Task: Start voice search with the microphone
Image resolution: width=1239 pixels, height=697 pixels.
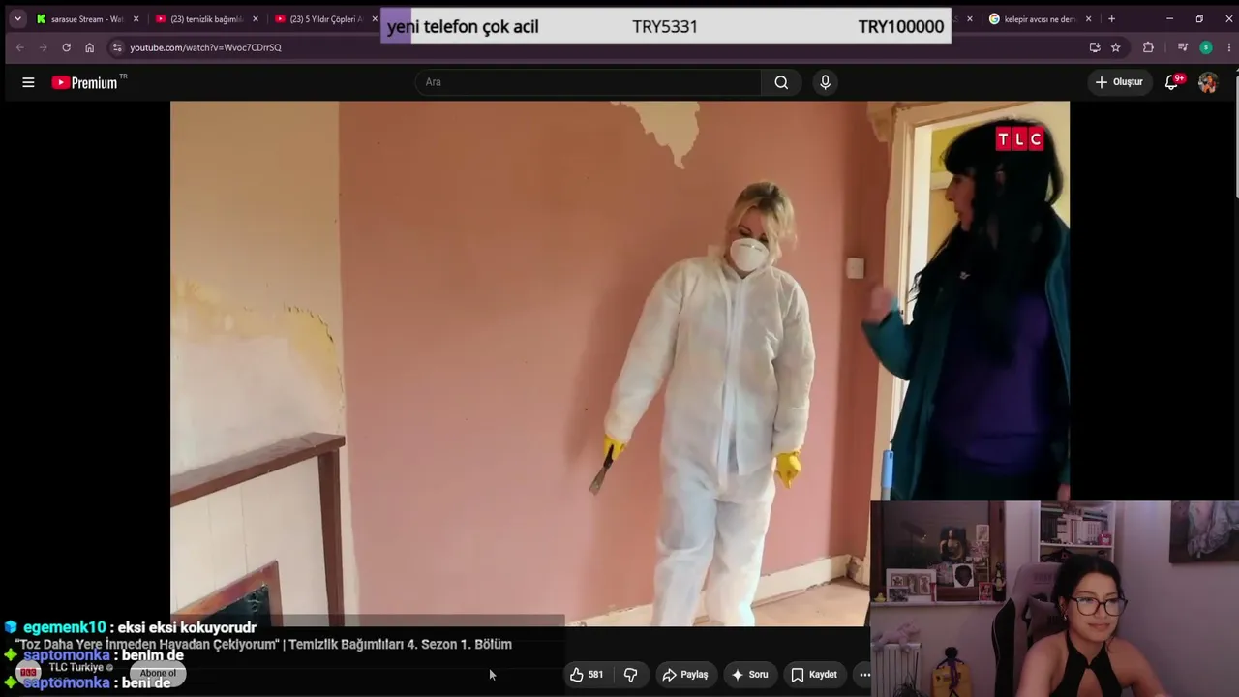Action: [x=825, y=82]
